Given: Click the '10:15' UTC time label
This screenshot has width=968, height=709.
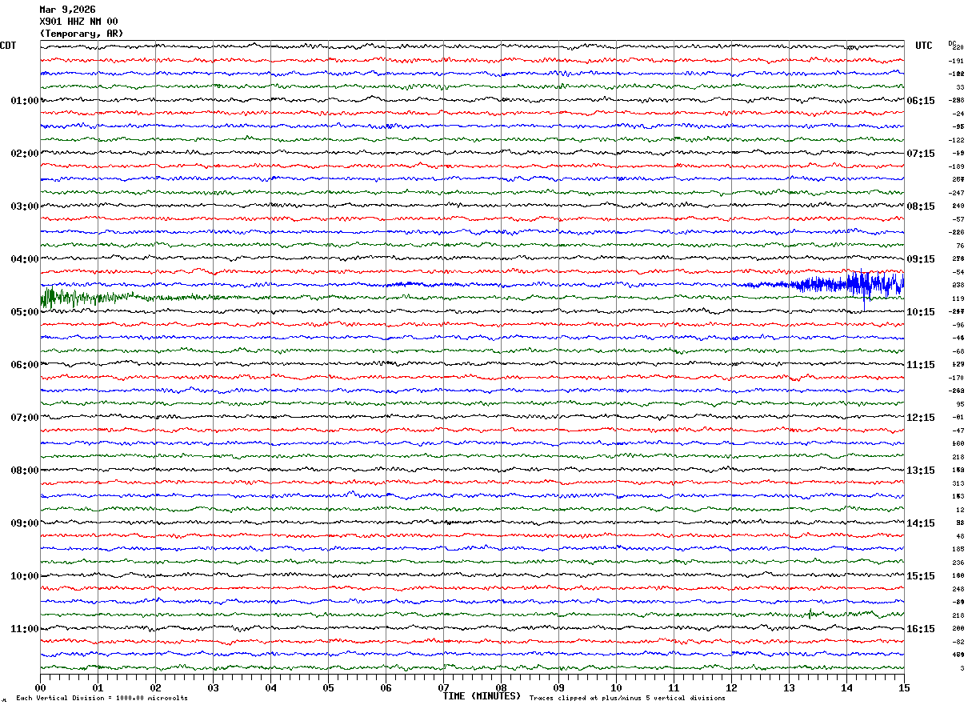Looking at the screenshot, I should point(921,312).
